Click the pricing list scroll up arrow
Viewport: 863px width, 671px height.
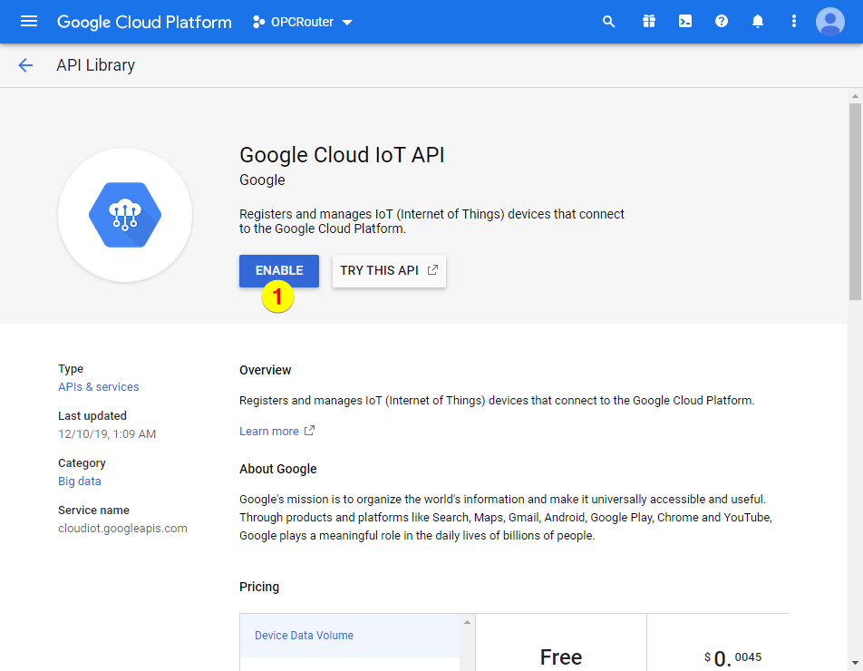pos(468,622)
